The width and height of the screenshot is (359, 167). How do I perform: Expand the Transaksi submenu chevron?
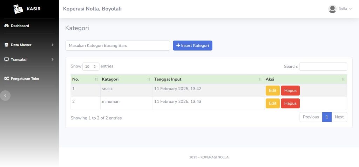coord(53,59)
